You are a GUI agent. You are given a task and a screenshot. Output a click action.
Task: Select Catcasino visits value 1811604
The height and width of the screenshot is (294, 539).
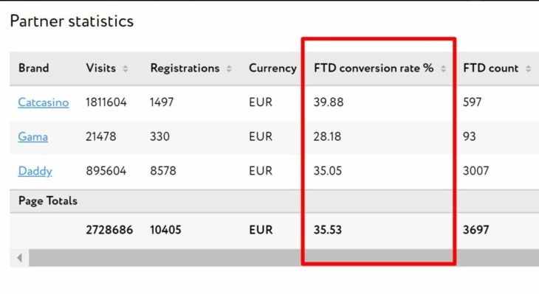tap(106, 102)
